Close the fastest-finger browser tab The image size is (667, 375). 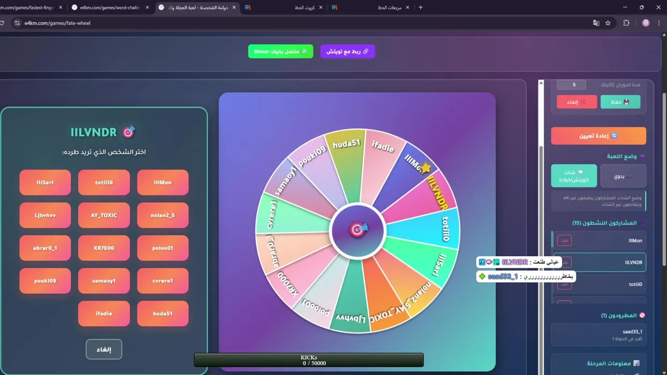coord(61,7)
